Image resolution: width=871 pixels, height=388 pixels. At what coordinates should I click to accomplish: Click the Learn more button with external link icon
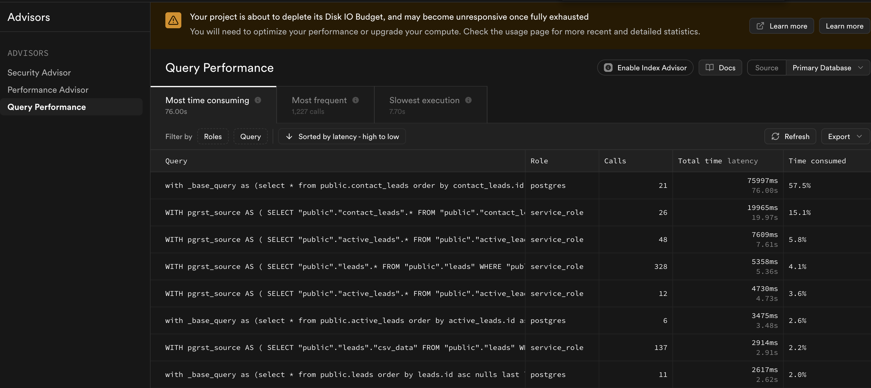coord(781,26)
